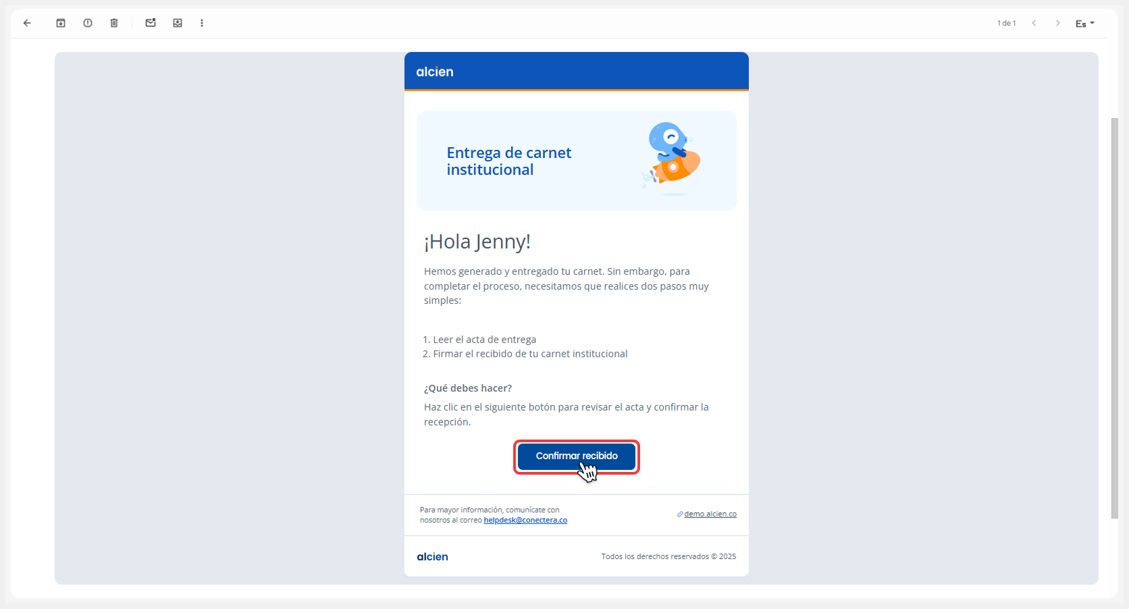Click the paperclip icon beside demo.alcien.co
The width and height of the screenshot is (1129, 609).
pos(679,514)
